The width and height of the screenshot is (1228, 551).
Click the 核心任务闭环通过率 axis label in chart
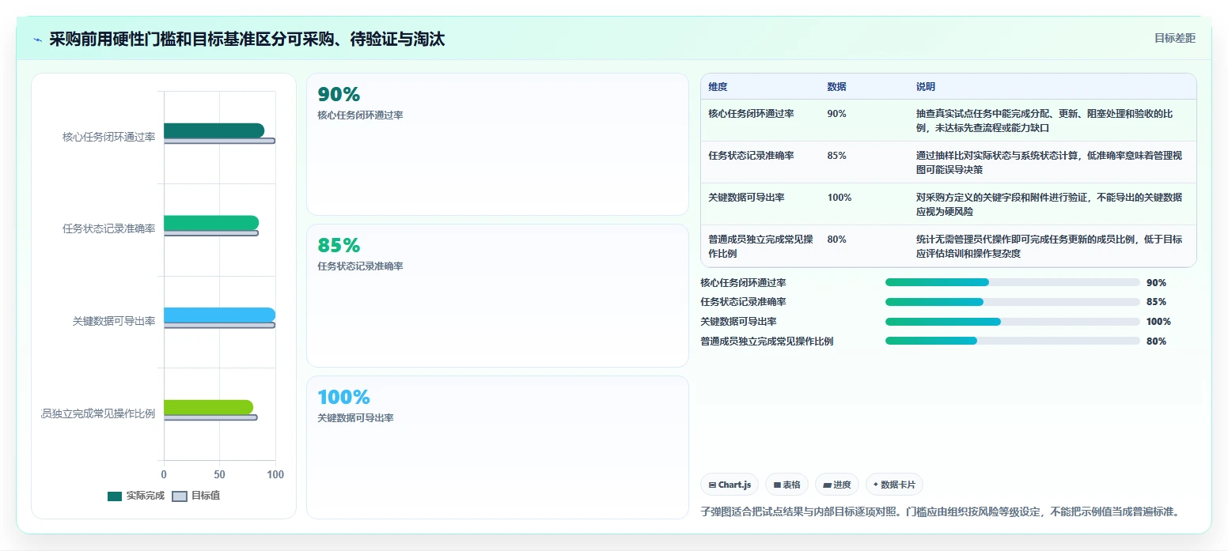coord(108,137)
